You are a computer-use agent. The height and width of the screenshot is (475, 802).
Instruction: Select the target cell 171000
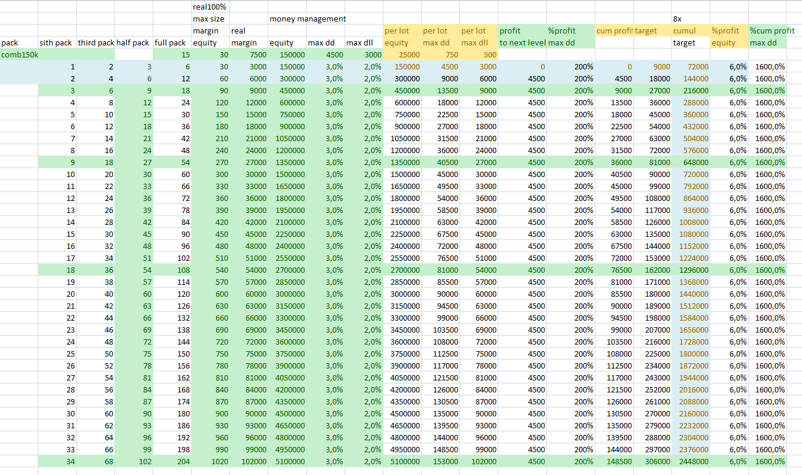click(652, 282)
